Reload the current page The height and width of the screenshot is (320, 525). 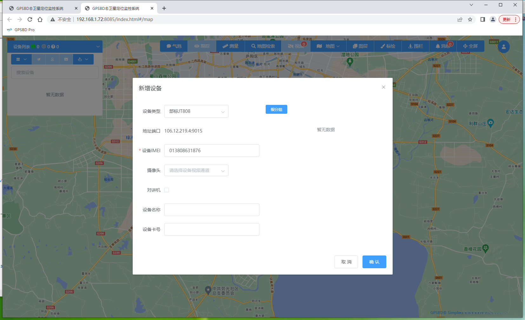[30, 19]
